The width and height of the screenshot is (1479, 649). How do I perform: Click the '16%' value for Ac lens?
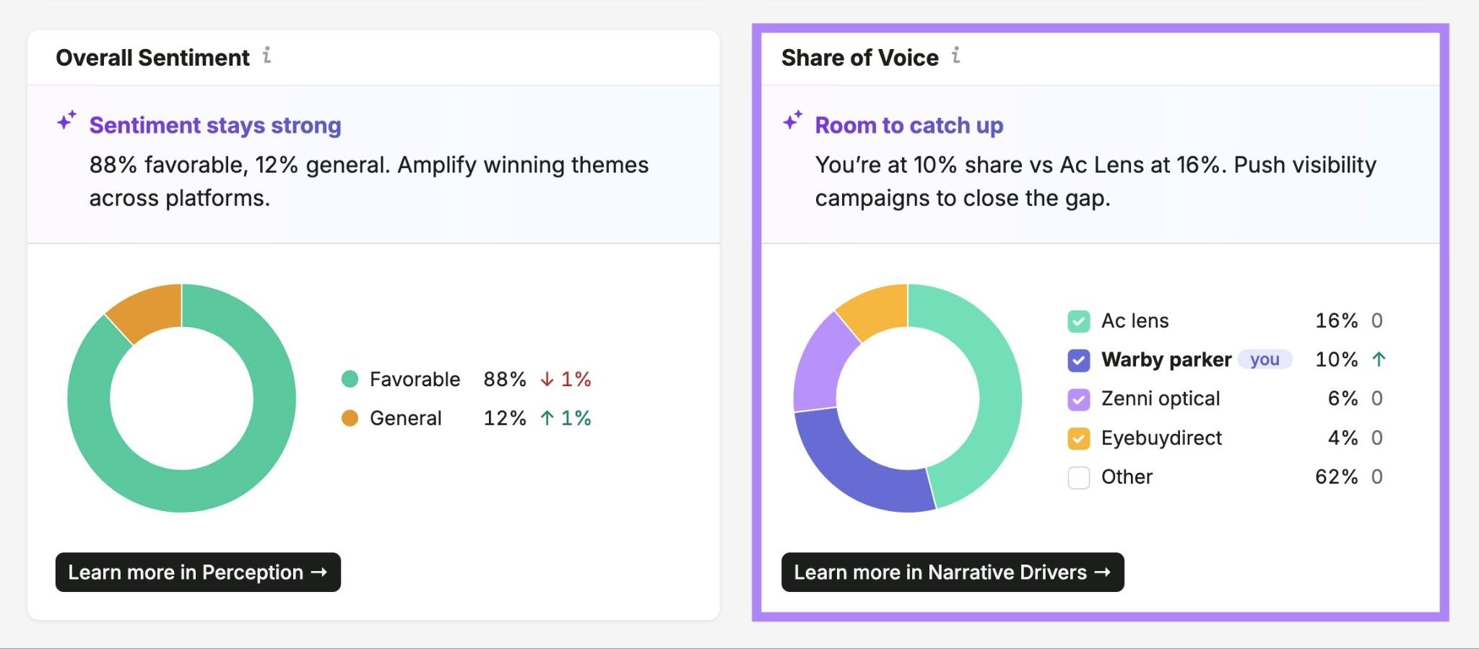coord(1337,321)
